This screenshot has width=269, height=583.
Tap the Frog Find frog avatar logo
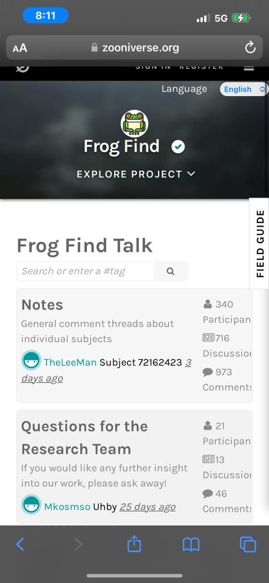[135, 123]
